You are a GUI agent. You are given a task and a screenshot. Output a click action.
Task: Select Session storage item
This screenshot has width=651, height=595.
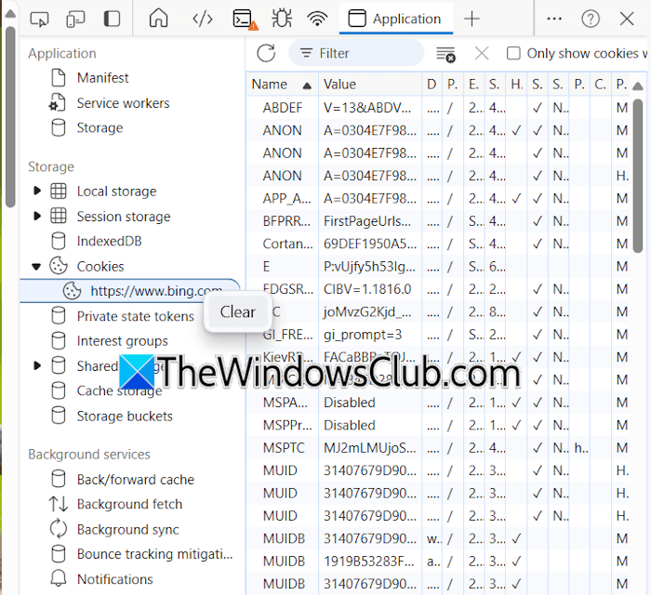coord(124,217)
